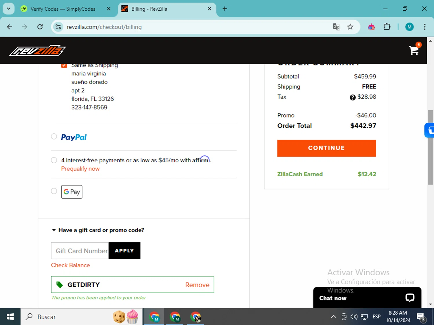
Task: Click the third Chrome taskbar icon
Action: (x=196, y=317)
